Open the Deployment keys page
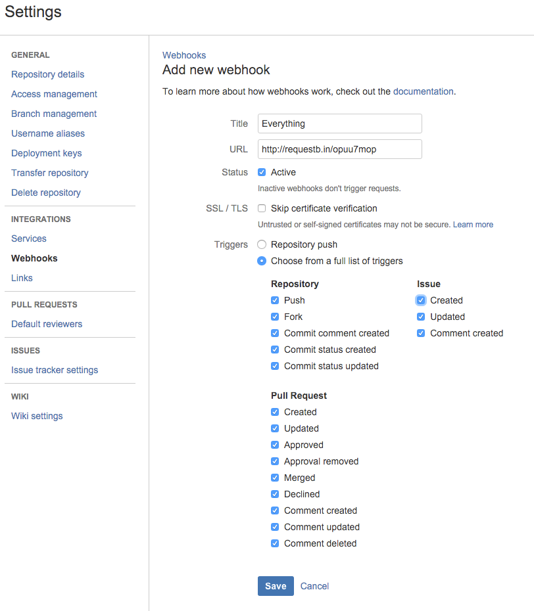 [47, 153]
